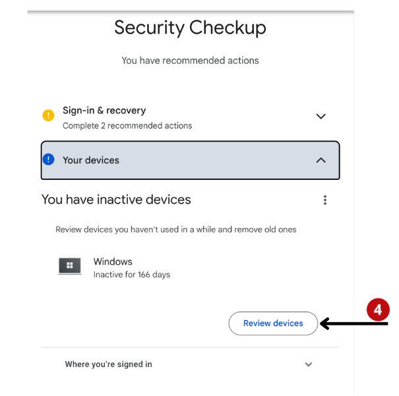Viewport: 399px width, 396px height.
Task: Click the Windows laptop device icon
Action: pyautogui.click(x=70, y=266)
